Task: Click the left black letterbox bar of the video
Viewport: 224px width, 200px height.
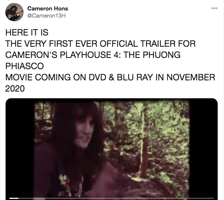Action: click(20, 148)
